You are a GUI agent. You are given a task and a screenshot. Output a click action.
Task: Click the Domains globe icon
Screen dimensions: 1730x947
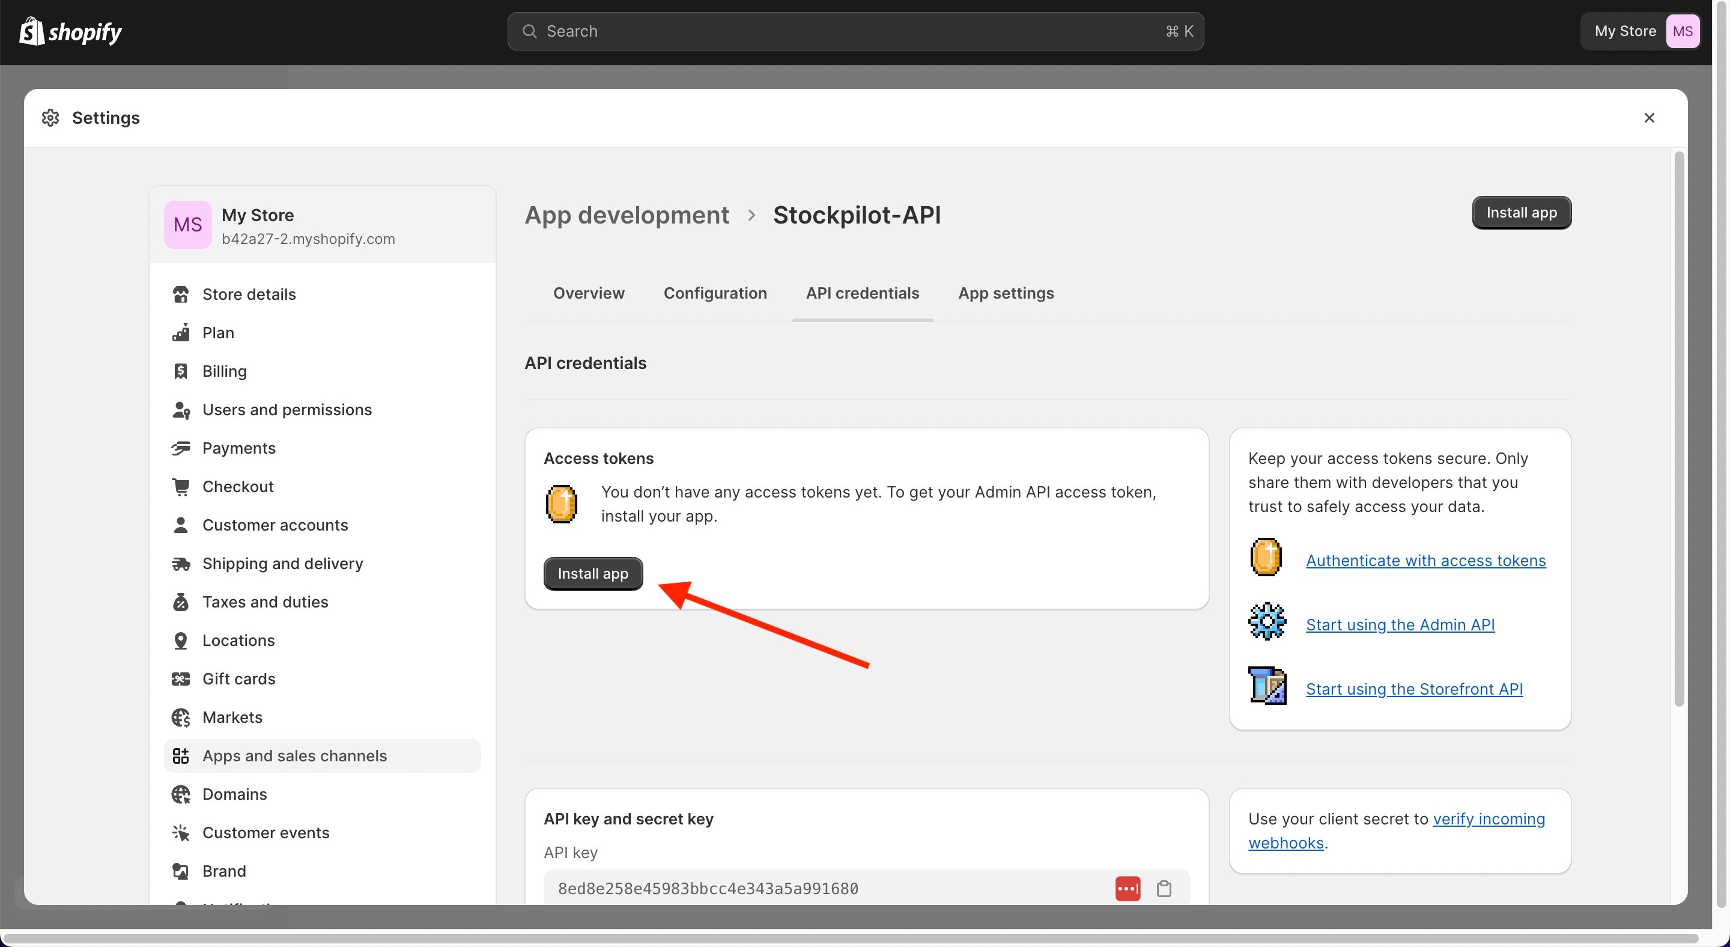tap(181, 794)
